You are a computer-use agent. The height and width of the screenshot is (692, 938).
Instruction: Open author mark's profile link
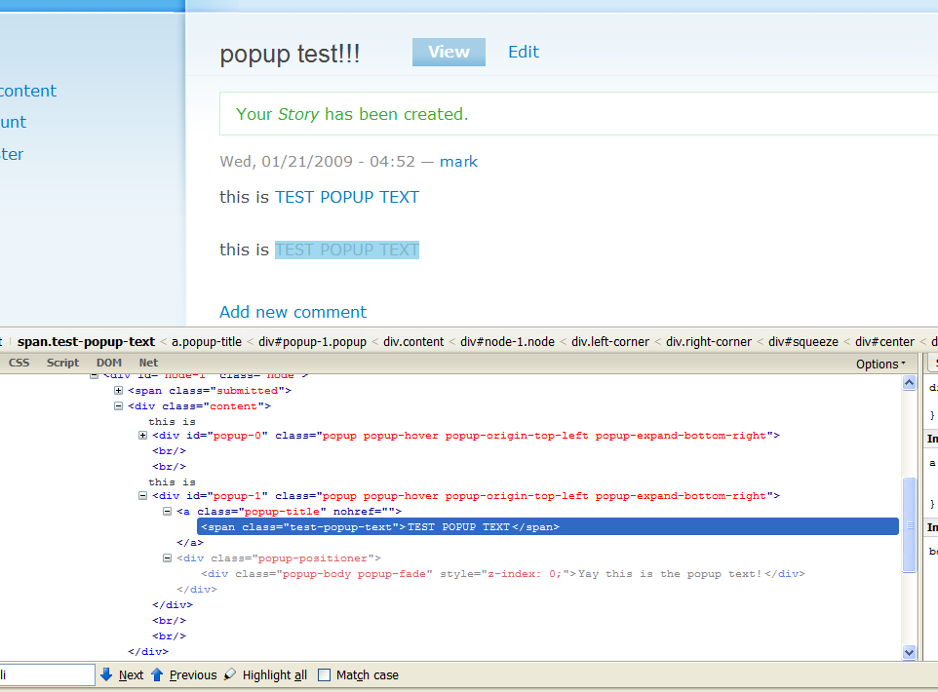click(x=458, y=162)
